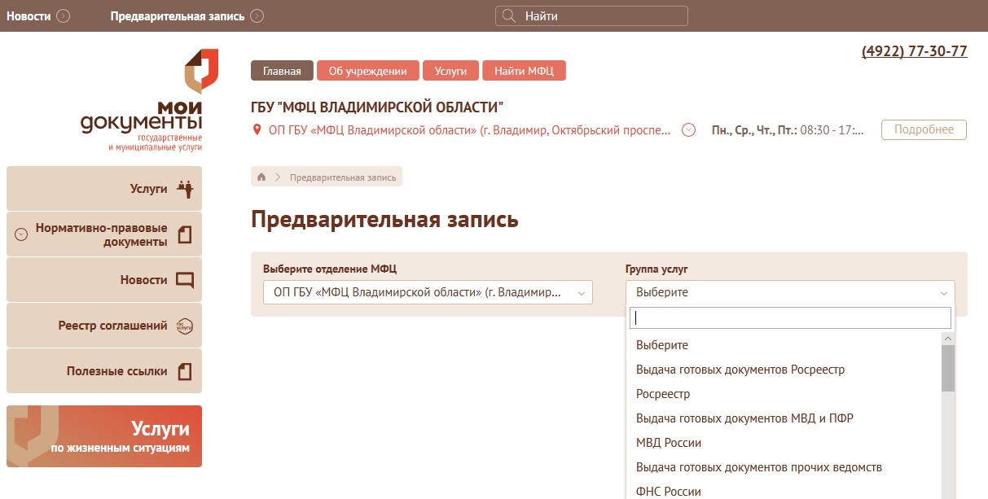Go to the Найти МФЦ tab
This screenshot has height=499, width=988.
(x=524, y=71)
